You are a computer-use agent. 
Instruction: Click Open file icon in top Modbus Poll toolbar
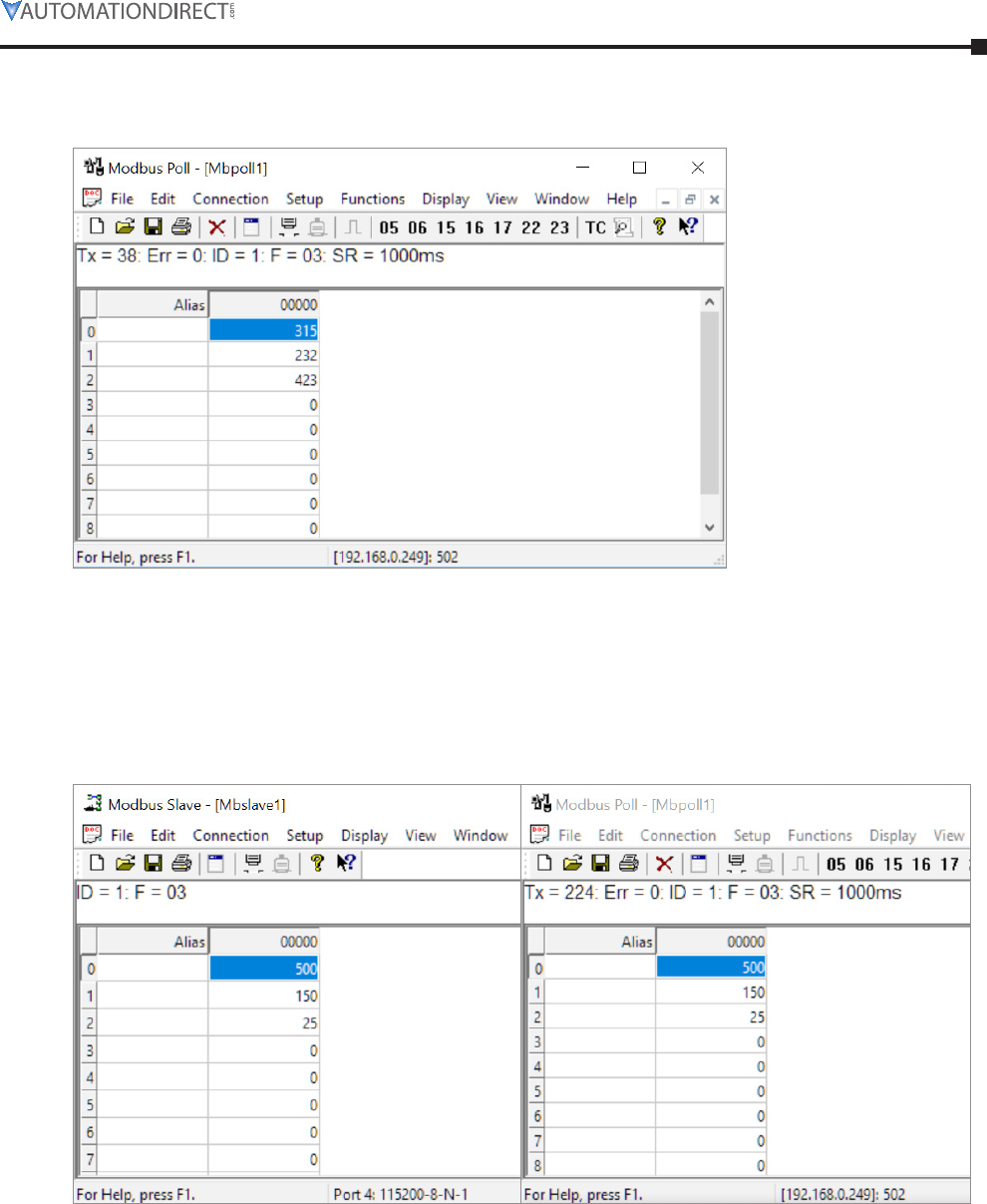point(125,227)
